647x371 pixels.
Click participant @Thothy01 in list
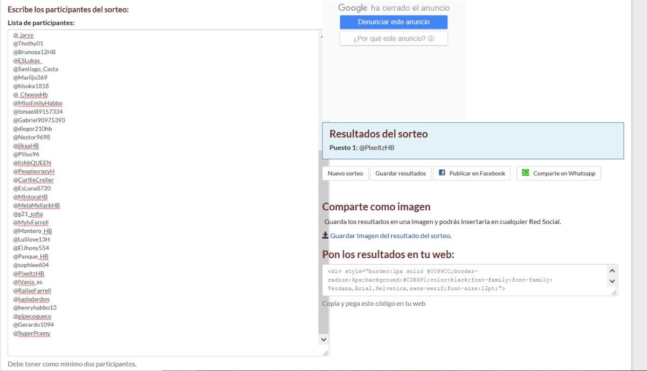29,44
